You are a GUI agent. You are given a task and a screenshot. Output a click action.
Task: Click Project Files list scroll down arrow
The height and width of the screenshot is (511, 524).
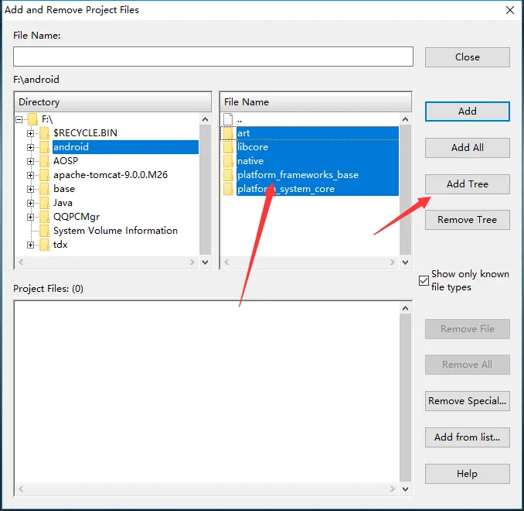(405, 489)
